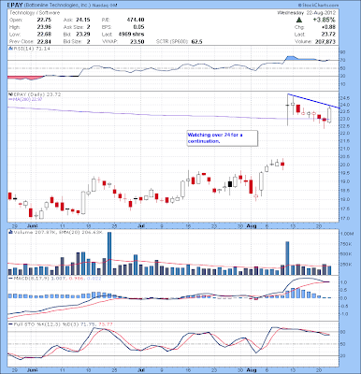Click the small icon beside RSI(14) label

pos(10,49)
